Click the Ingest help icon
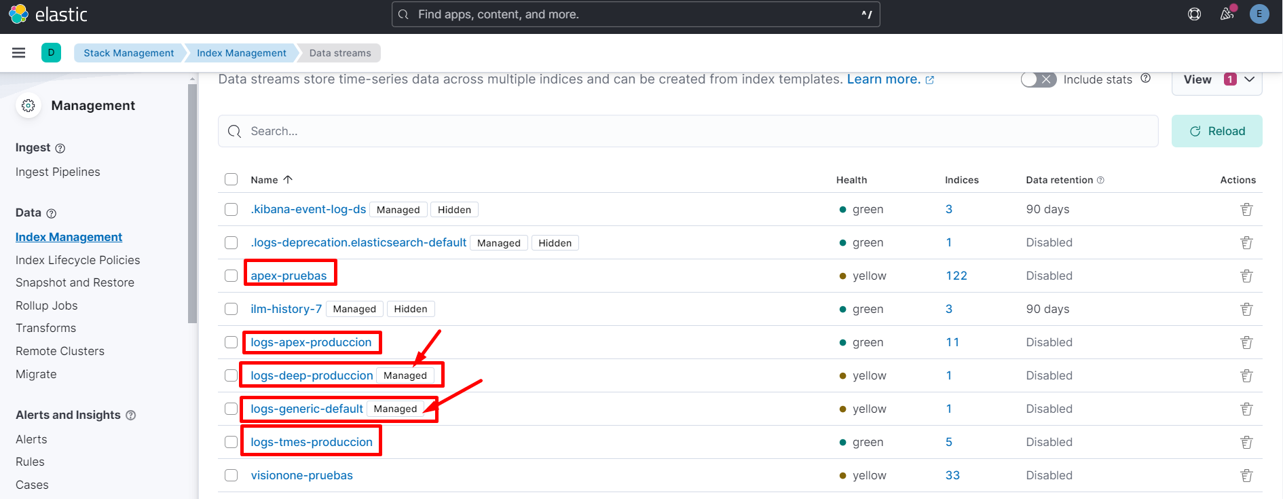The image size is (1283, 499). click(x=60, y=149)
